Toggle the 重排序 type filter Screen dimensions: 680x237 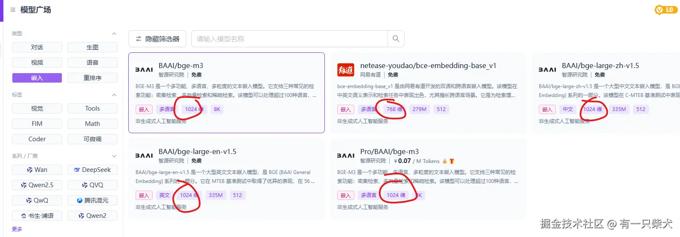93,78
